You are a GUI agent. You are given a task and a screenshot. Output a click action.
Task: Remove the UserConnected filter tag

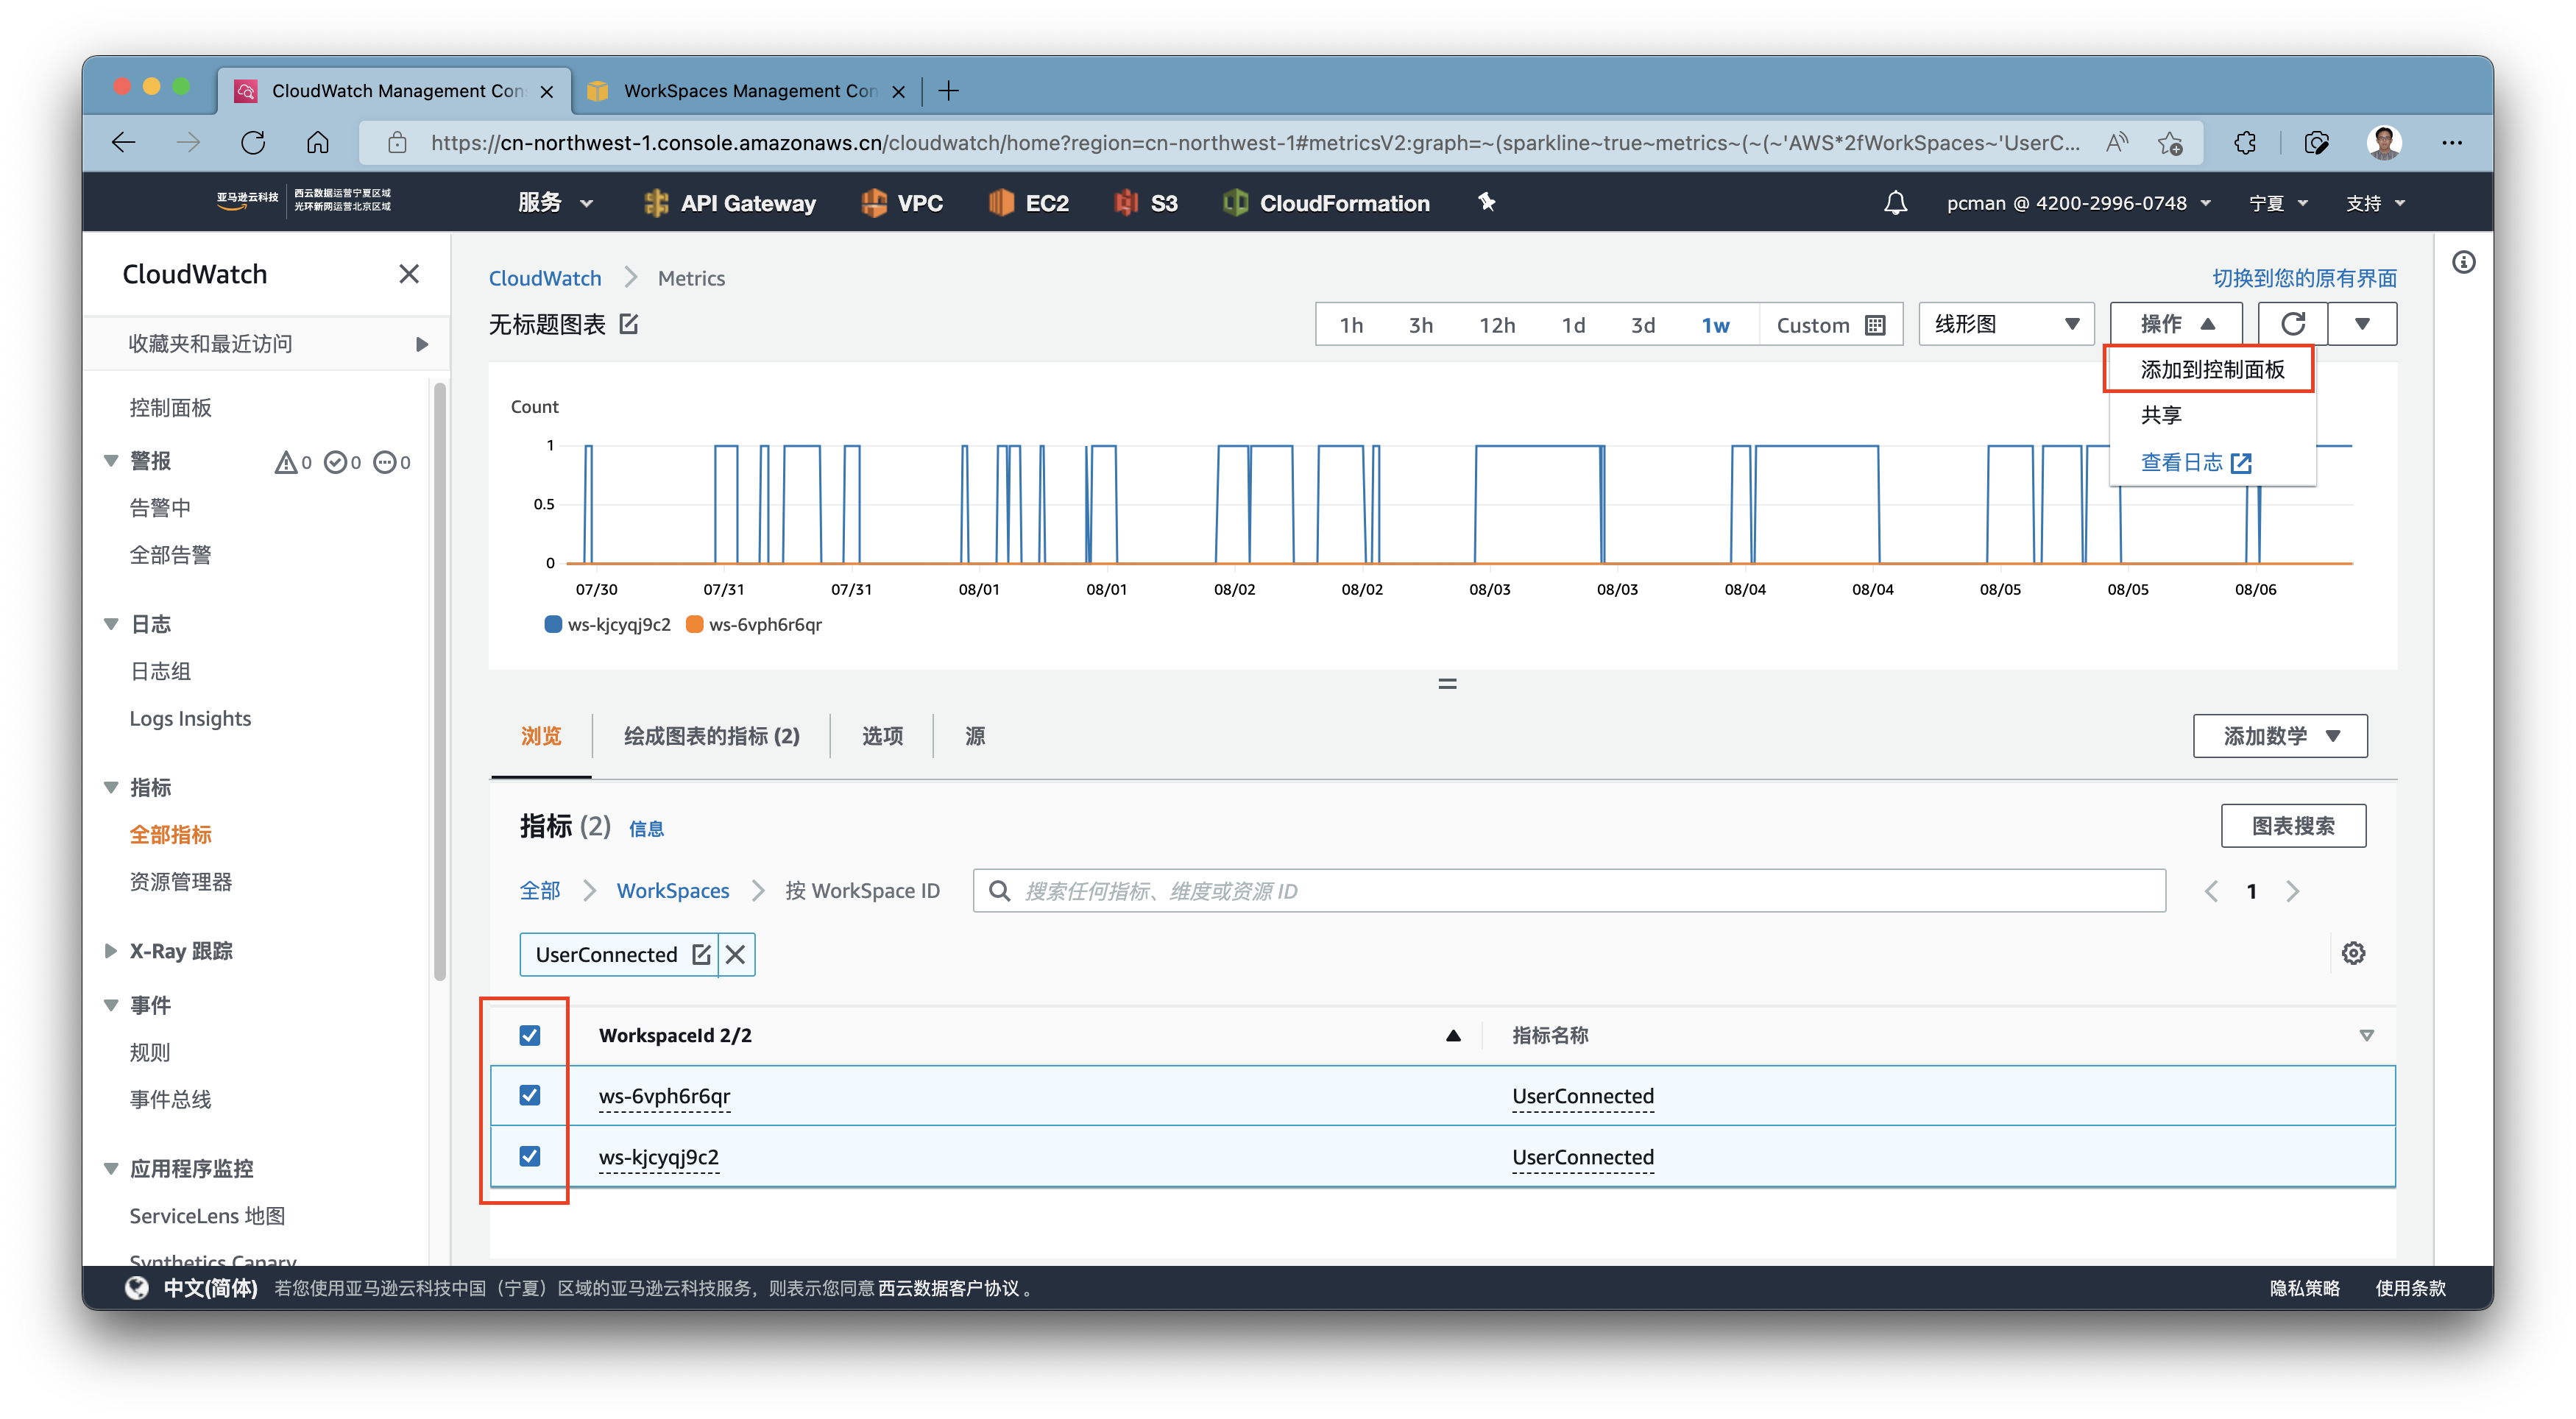(x=735, y=954)
